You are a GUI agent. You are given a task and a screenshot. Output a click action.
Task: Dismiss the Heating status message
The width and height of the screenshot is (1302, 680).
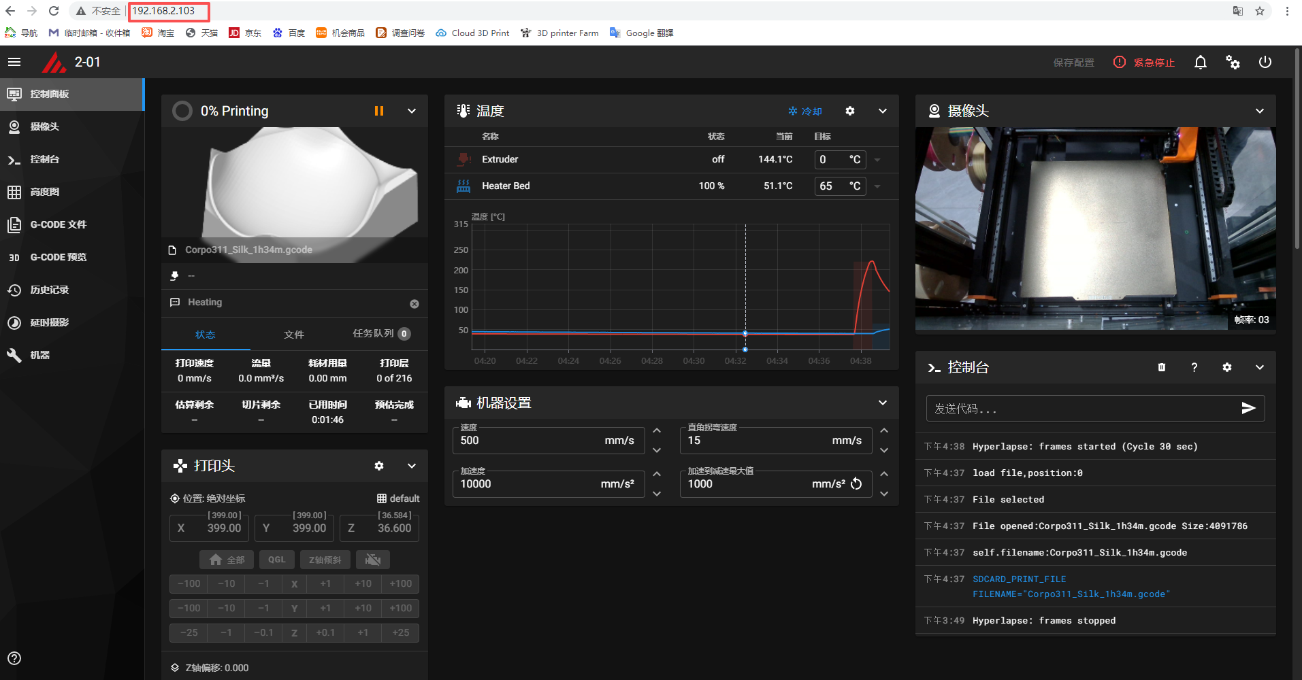tap(414, 304)
